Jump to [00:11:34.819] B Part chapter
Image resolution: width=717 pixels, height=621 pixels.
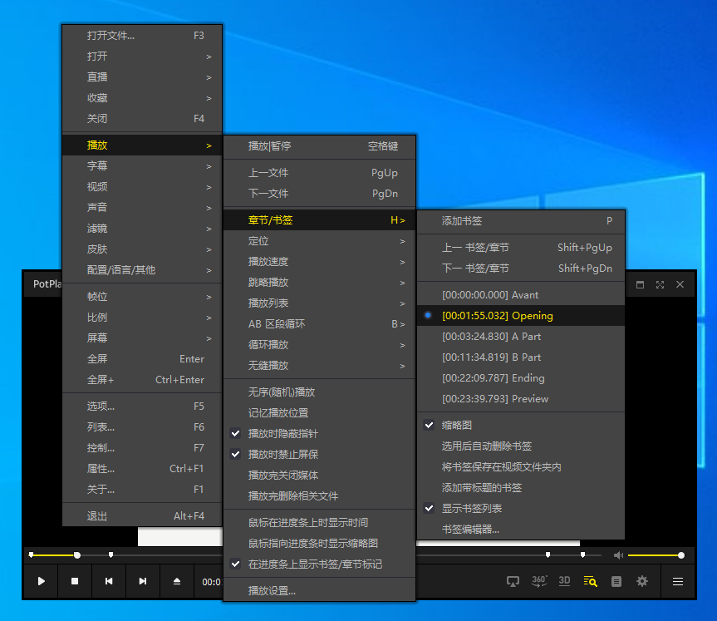521,357
